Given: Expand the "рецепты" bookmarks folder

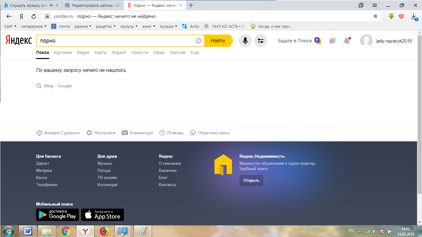Looking at the screenshot, I should tap(106, 26).
